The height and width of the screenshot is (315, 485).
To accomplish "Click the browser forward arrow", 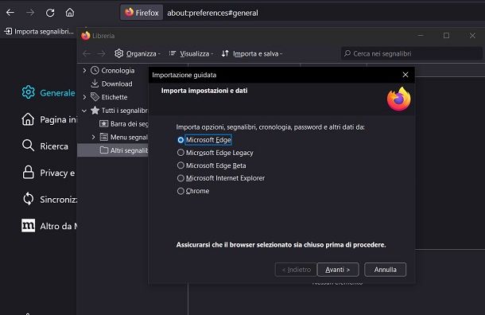I will coord(30,13).
